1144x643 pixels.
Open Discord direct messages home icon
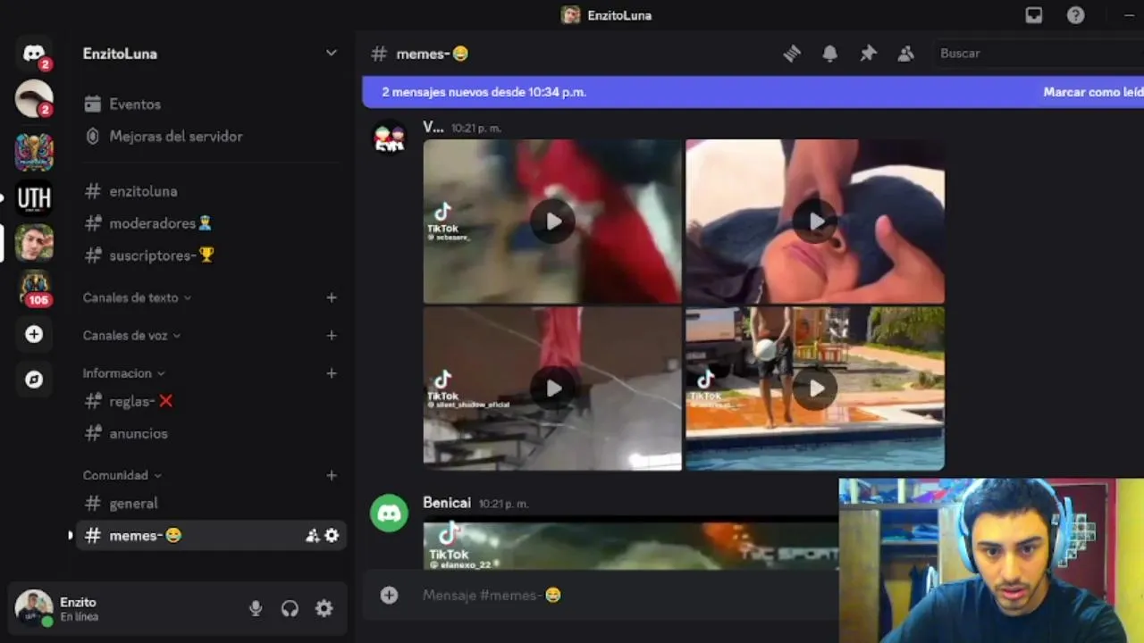tap(34, 54)
